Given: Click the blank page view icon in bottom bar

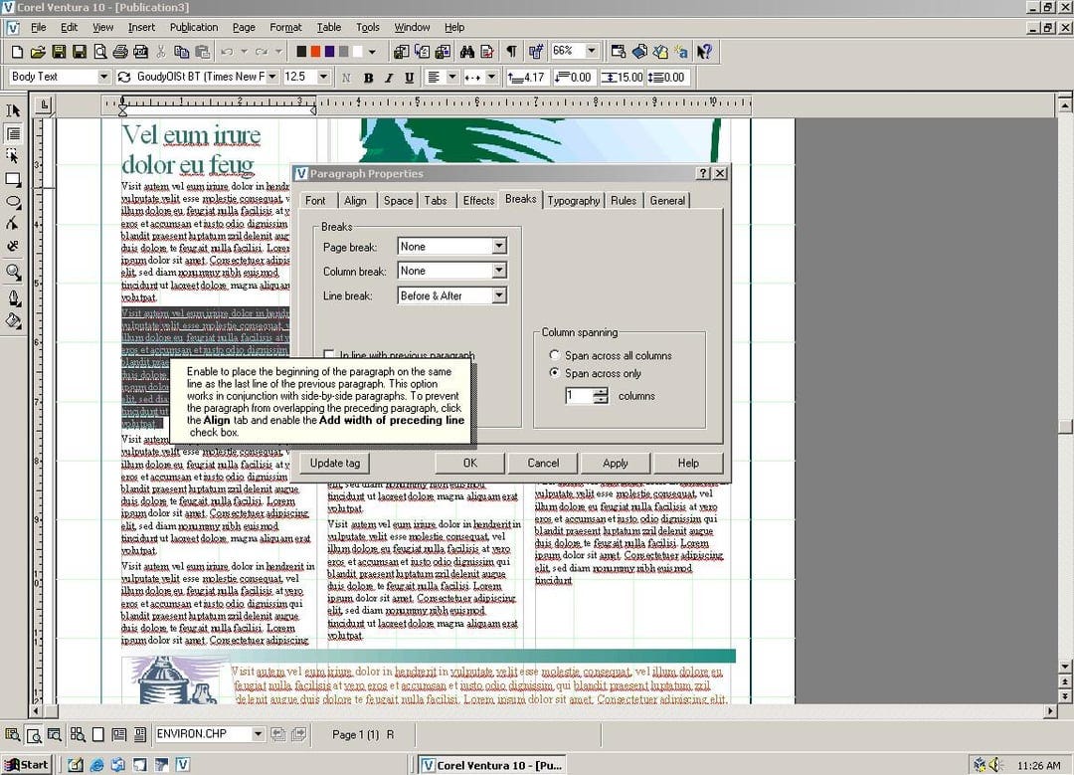Looking at the screenshot, I should pos(97,734).
